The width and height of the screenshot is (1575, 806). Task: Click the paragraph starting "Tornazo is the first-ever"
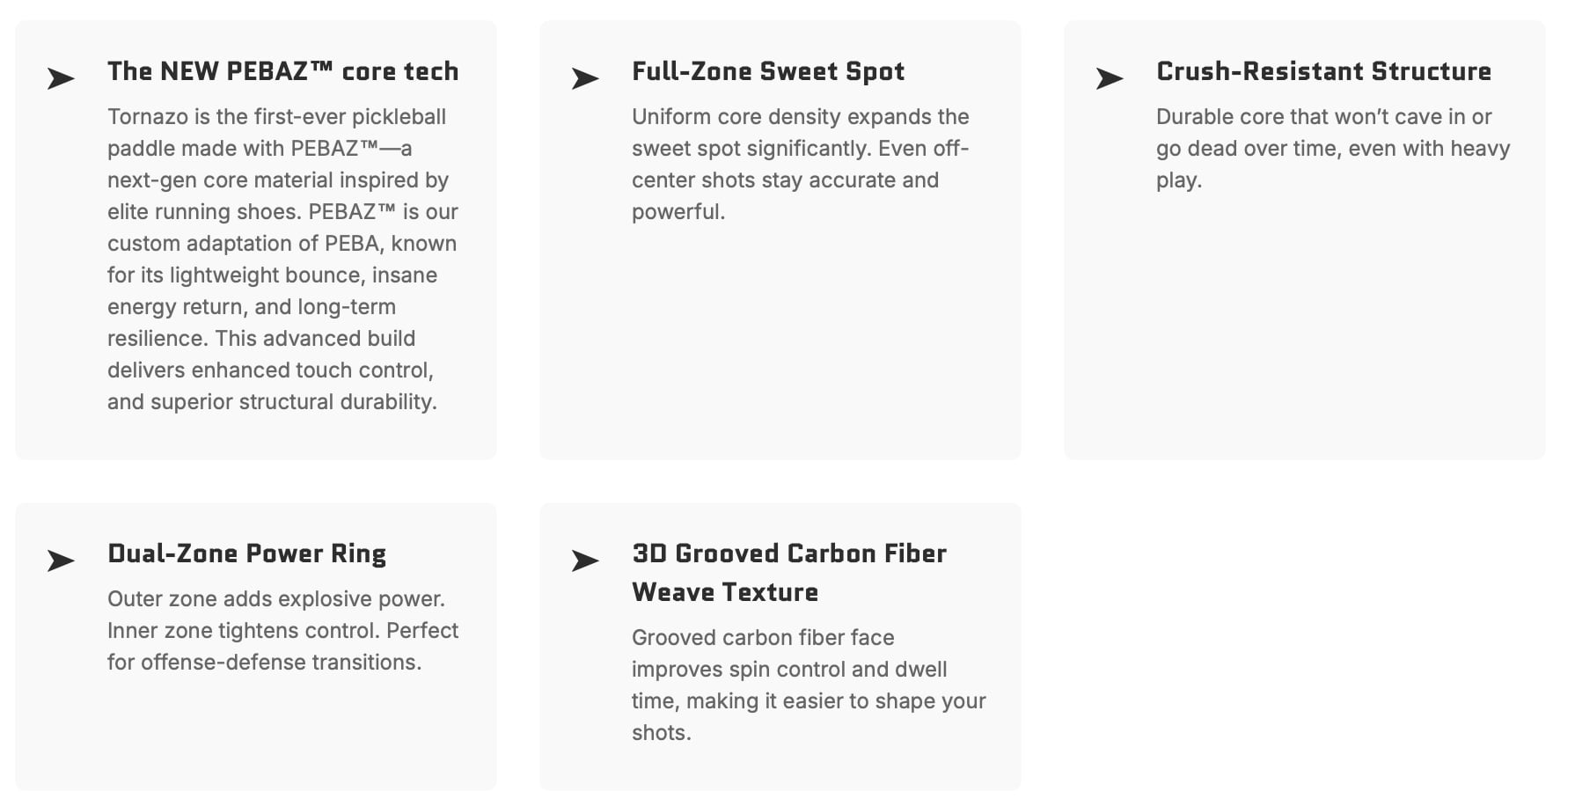coord(276,117)
